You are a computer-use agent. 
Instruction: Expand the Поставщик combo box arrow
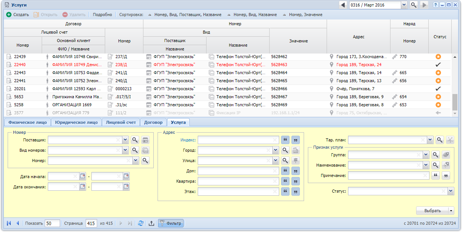pos(125,140)
